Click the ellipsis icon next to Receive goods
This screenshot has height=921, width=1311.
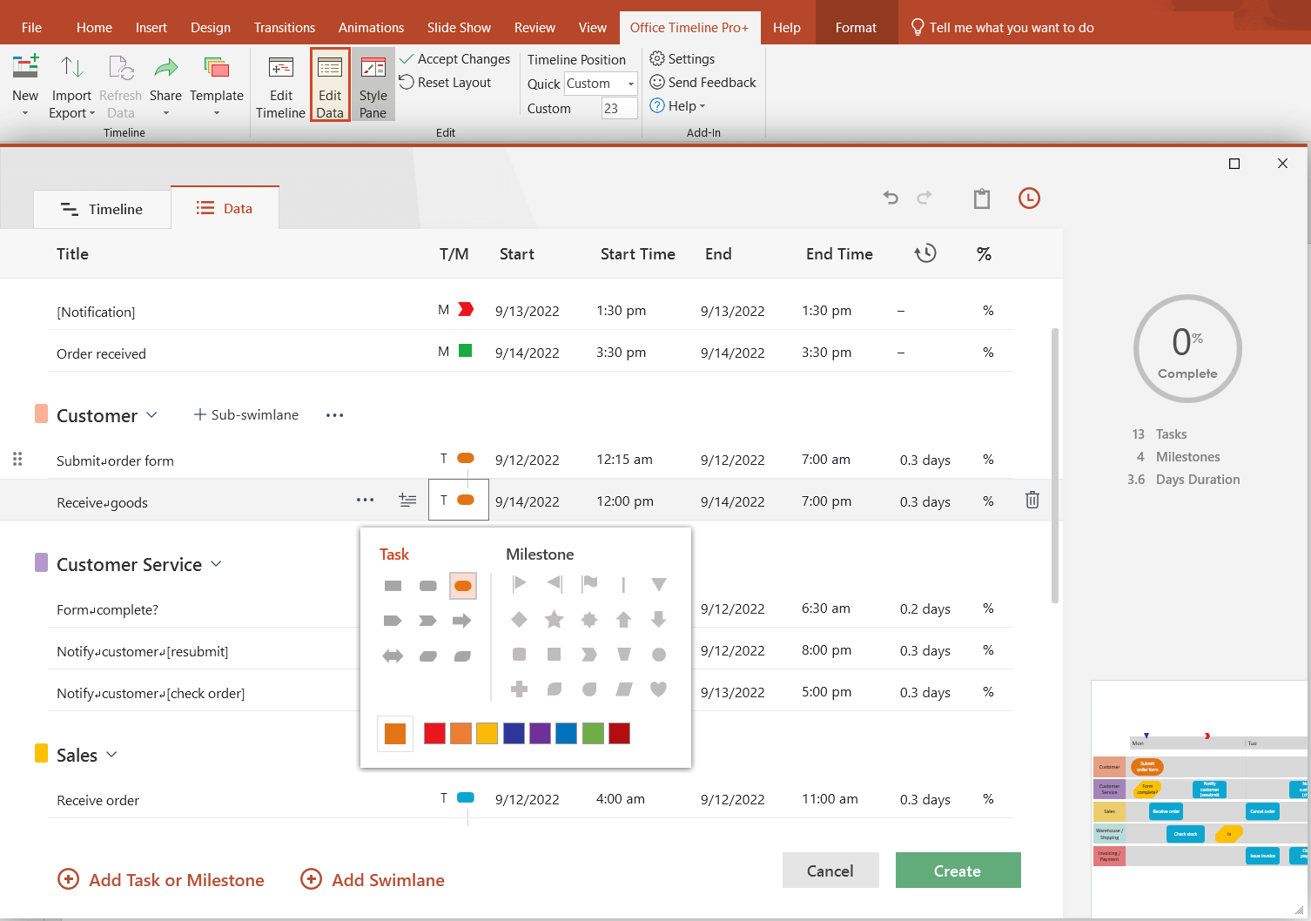click(x=365, y=499)
